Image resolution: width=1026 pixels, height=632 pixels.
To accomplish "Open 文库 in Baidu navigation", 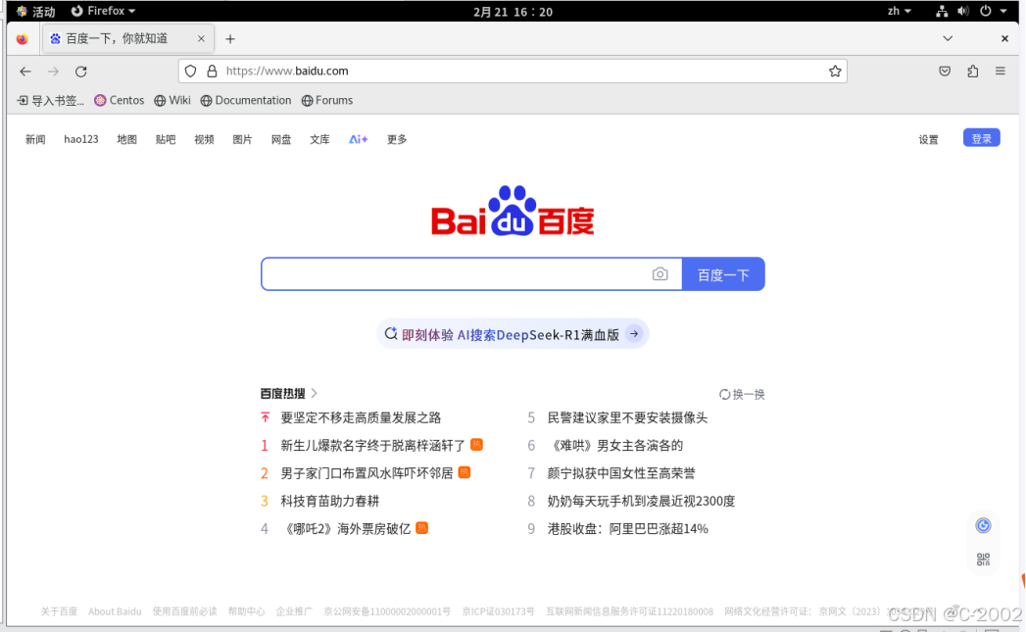I will click(x=320, y=139).
